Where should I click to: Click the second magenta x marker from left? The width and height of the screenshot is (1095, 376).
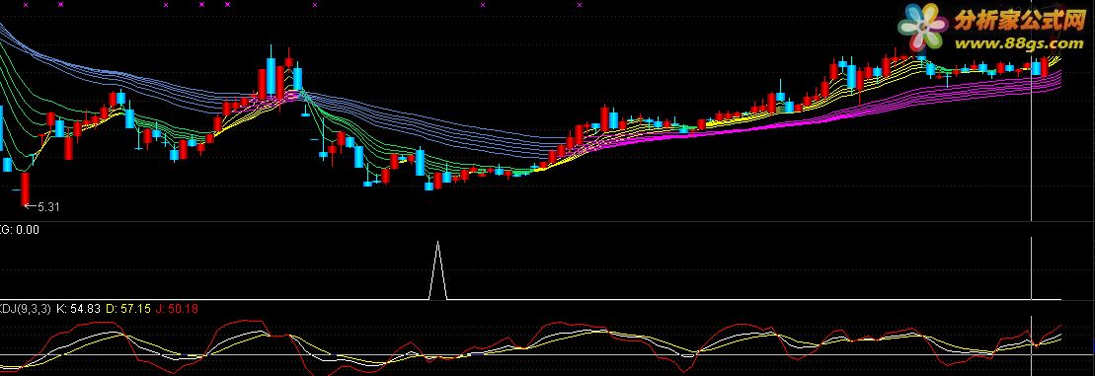pos(61,5)
